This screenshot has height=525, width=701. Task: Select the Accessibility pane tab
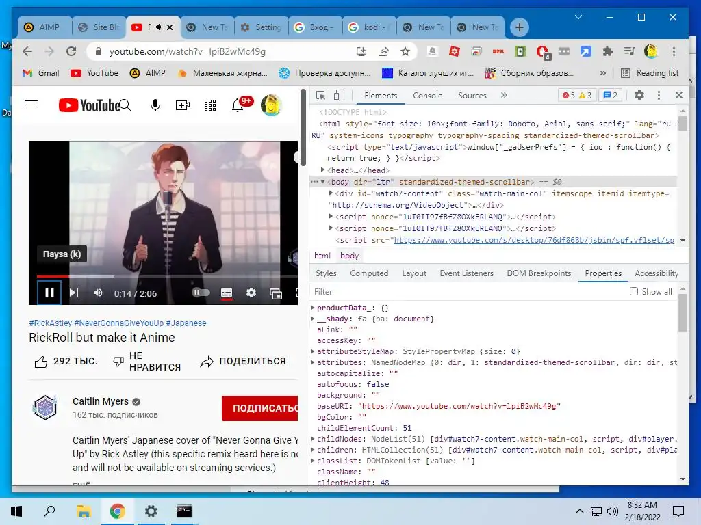pos(657,273)
